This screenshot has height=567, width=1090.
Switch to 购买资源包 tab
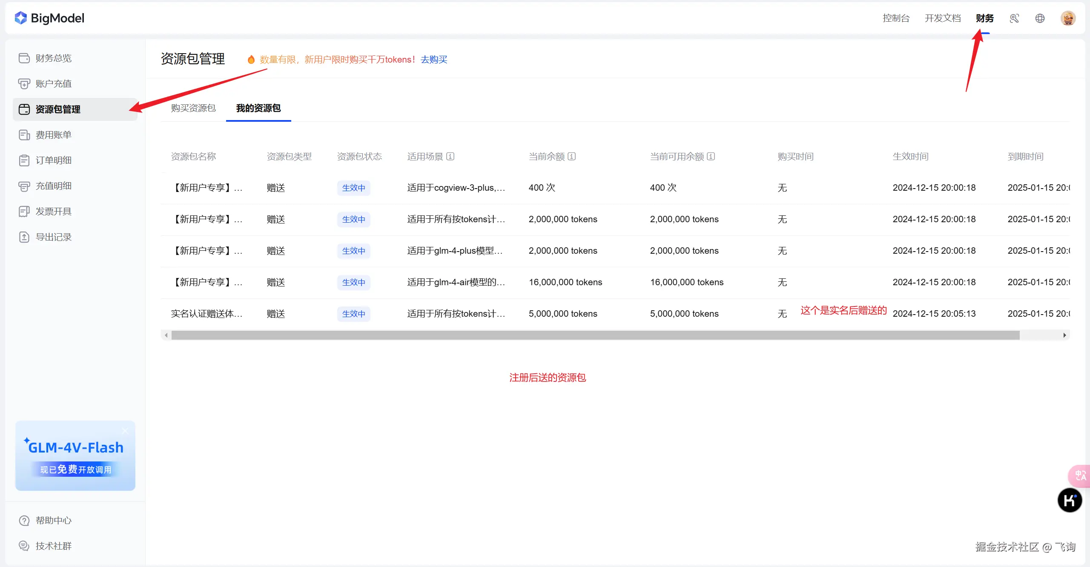[193, 108]
